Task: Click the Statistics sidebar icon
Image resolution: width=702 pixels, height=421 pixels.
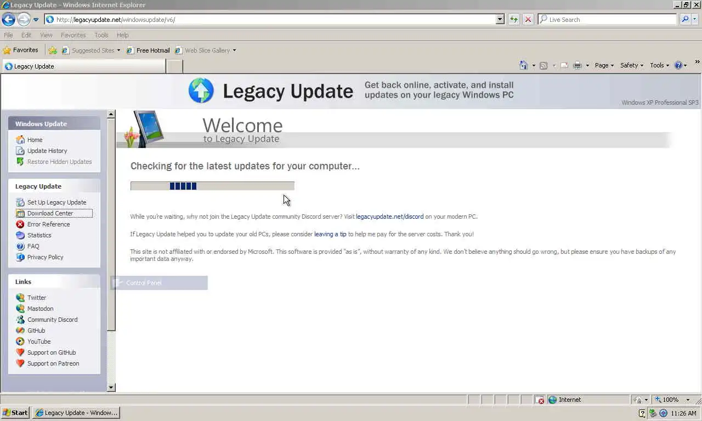Action: tap(20, 235)
